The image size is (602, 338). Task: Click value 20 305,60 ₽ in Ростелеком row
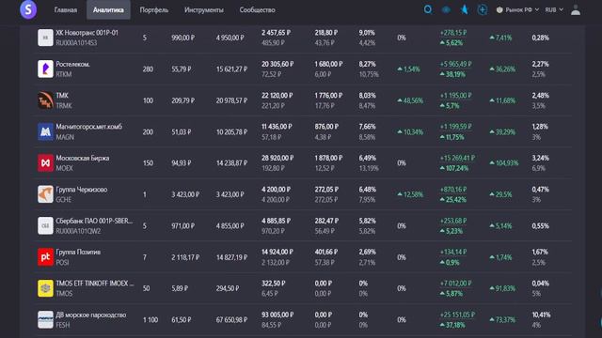click(x=277, y=65)
